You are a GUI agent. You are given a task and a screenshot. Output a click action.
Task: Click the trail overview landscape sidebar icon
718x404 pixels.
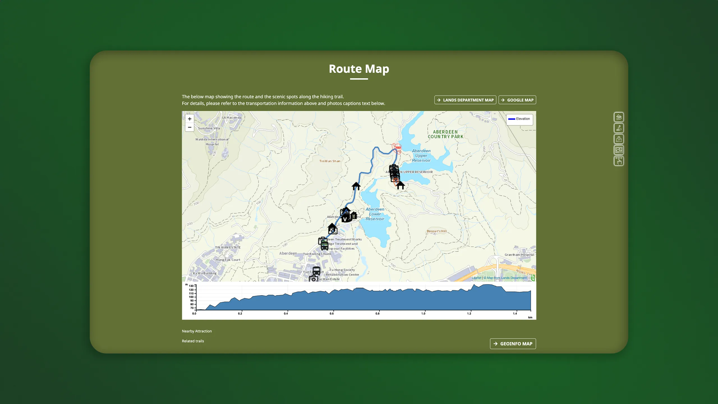click(x=619, y=117)
